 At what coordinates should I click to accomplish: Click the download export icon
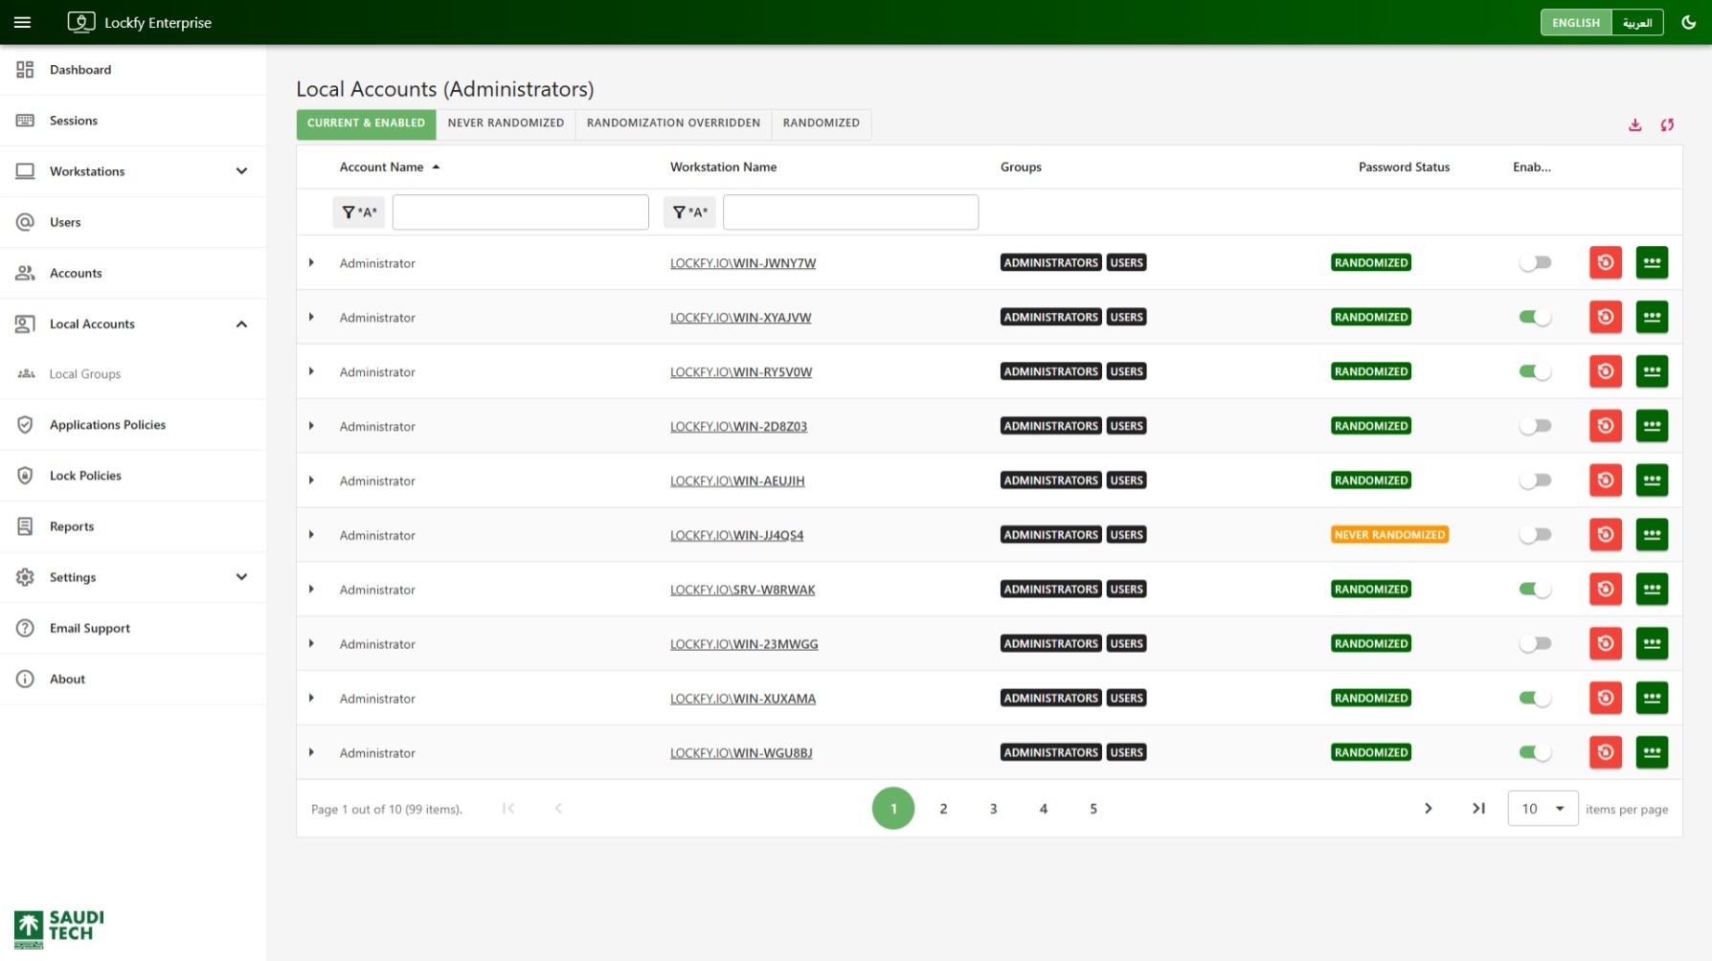pyautogui.click(x=1635, y=125)
